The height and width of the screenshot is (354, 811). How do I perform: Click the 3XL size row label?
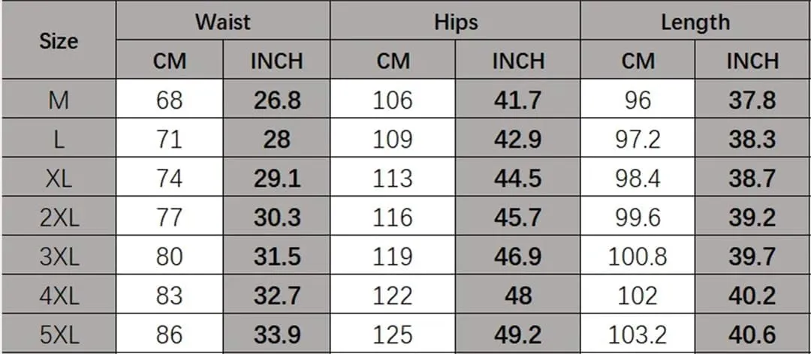tap(59, 256)
